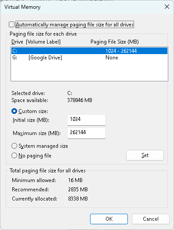Focus the Initial size (MB) field
This screenshot has height=230, width=174.
[x=86, y=120]
